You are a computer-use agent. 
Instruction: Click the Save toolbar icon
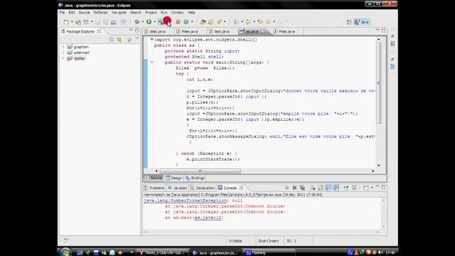(98, 22)
